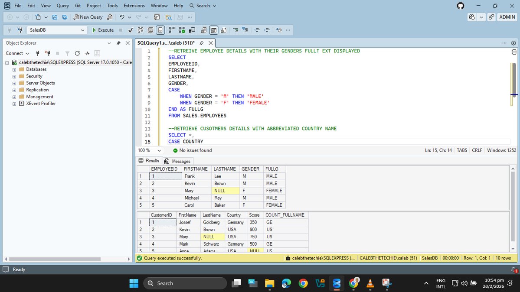Screen dimensions: 520x292
Task: Click the Copilot icon near ADMIN
Action: point(472,17)
